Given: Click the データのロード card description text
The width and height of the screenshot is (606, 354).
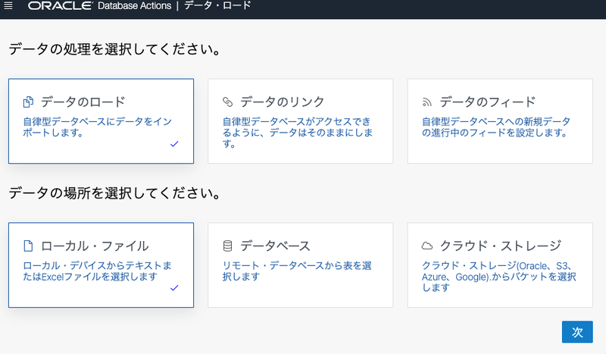Looking at the screenshot, I should click(95, 127).
